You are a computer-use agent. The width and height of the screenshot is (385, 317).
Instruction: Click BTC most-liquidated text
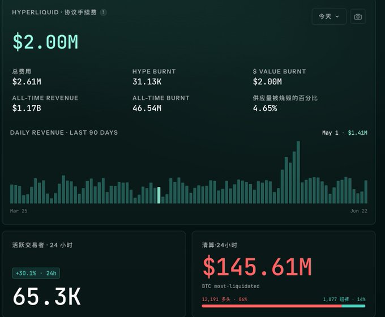[x=230, y=286]
